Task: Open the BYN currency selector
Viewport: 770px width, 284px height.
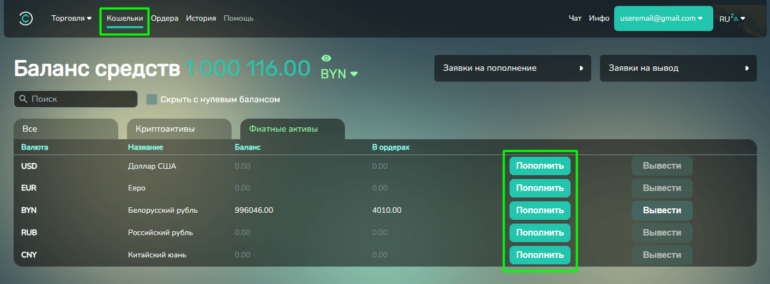Action: pyautogui.click(x=339, y=74)
